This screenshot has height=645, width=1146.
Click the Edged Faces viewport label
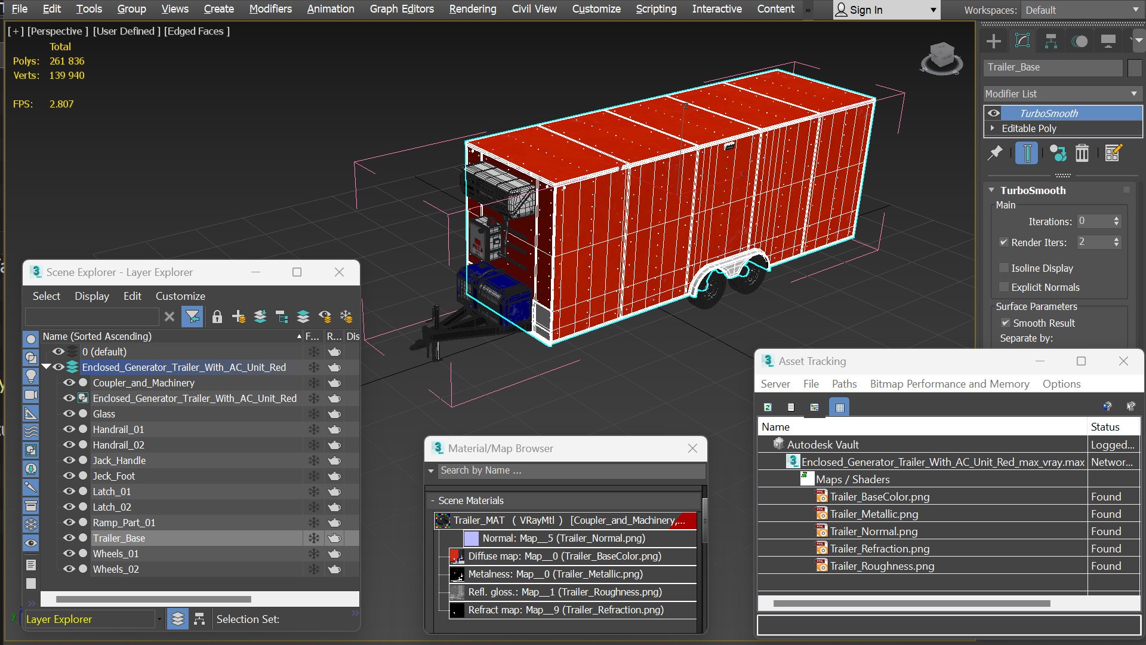196,31
